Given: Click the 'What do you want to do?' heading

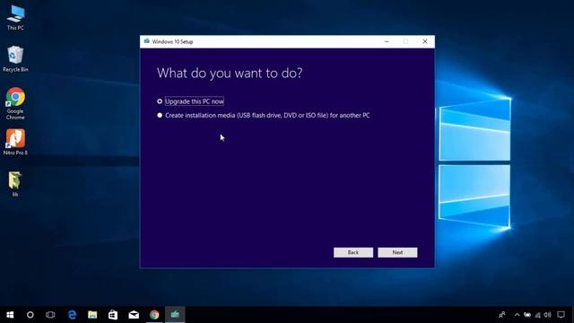Looking at the screenshot, I should [230, 74].
